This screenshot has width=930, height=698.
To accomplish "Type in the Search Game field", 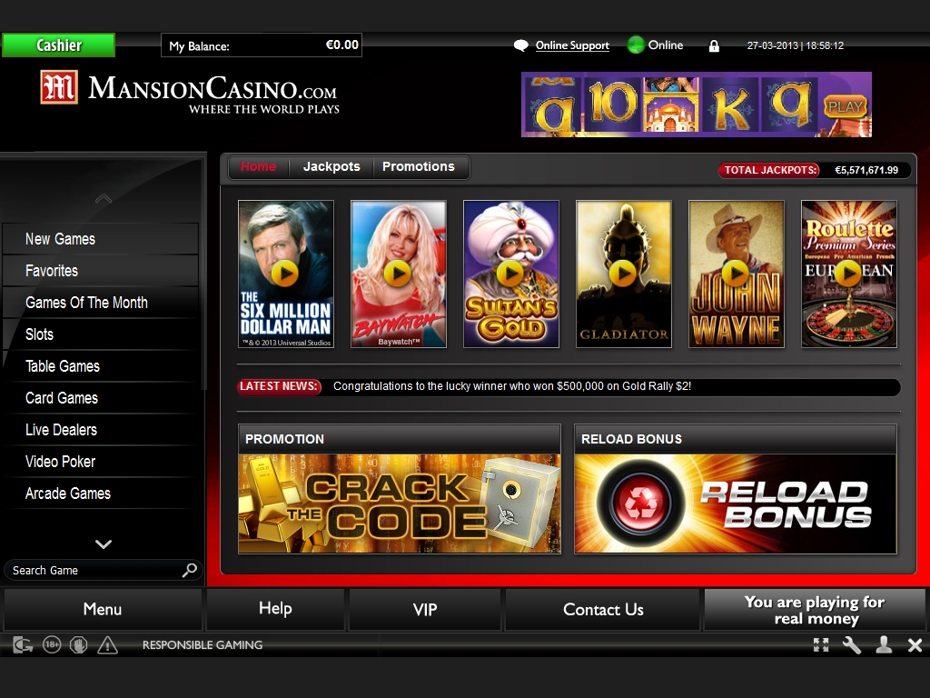I will click(x=91, y=570).
